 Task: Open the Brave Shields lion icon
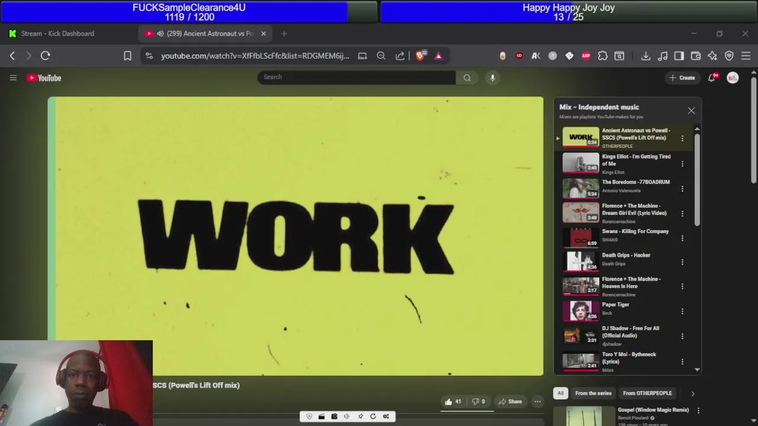pyautogui.click(x=420, y=56)
